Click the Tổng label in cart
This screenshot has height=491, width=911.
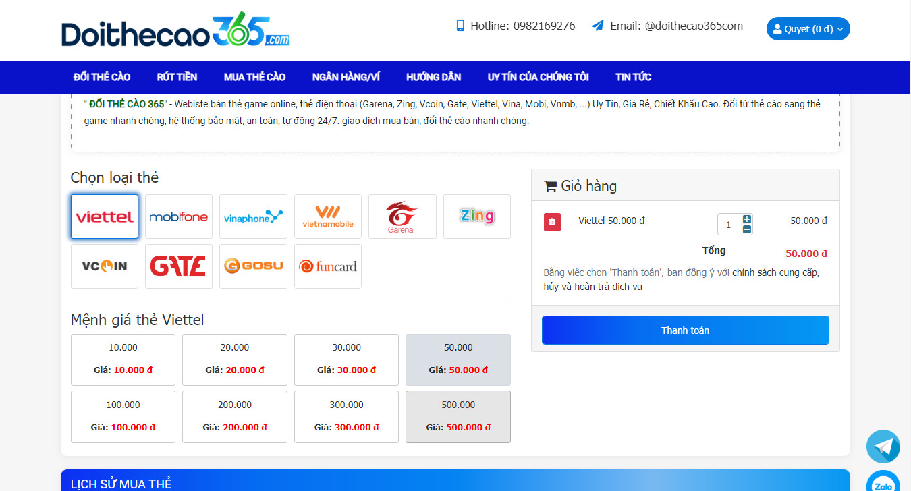[x=714, y=250]
